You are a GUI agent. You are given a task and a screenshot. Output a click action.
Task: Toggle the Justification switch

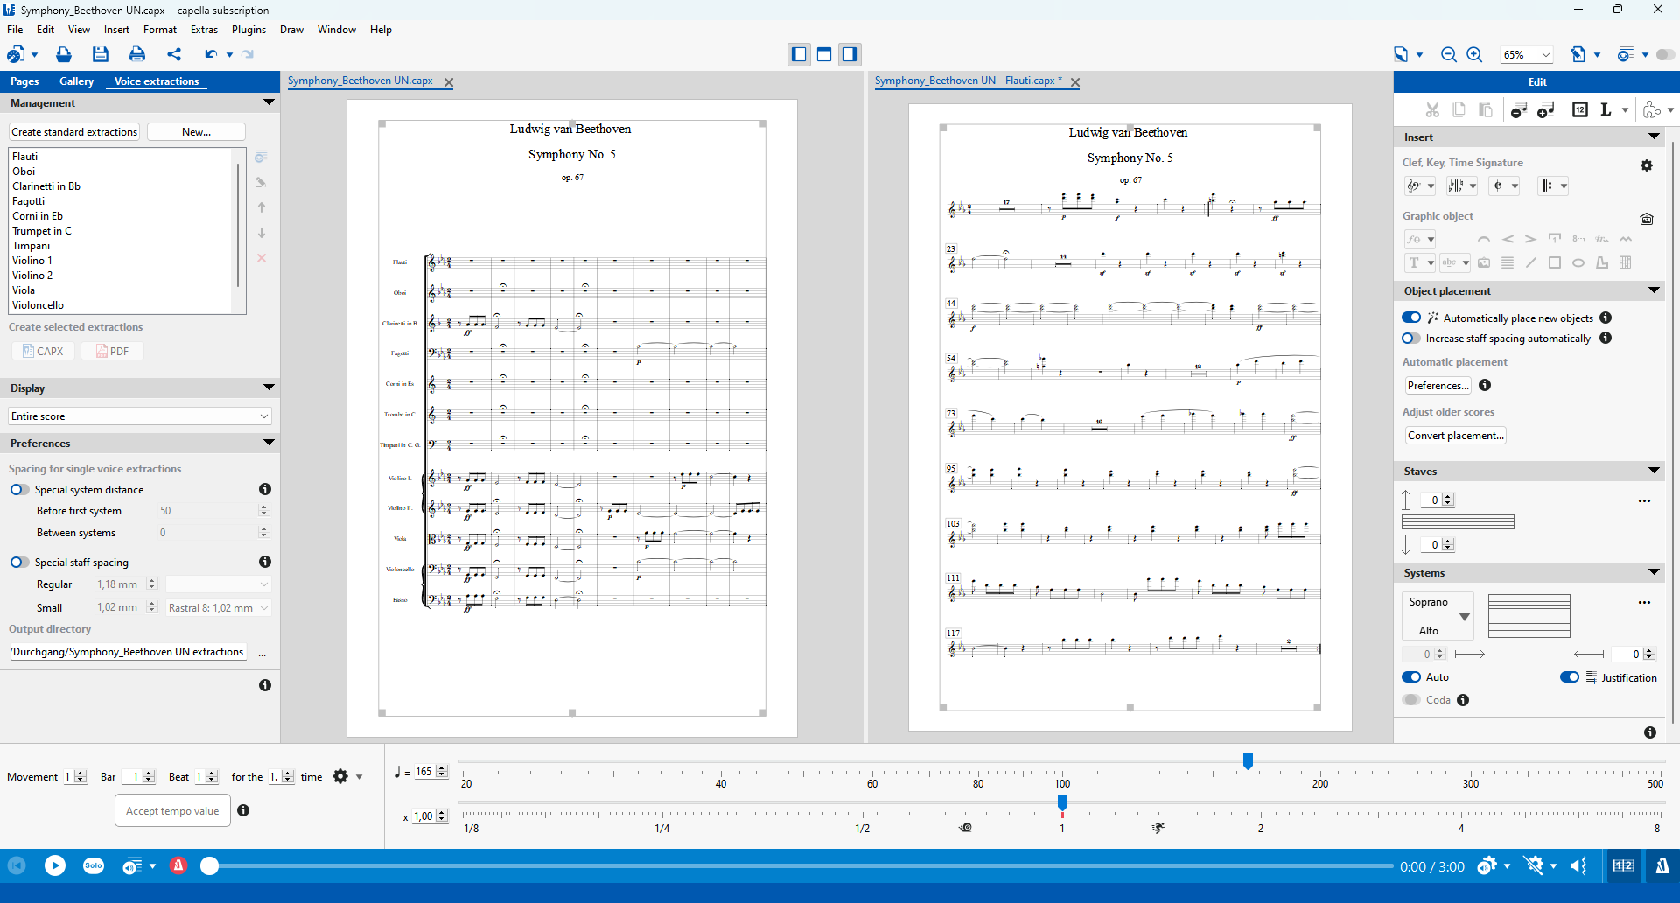pyautogui.click(x=1570, y=677)
